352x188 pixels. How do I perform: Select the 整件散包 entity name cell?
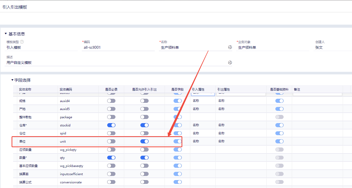37,117
